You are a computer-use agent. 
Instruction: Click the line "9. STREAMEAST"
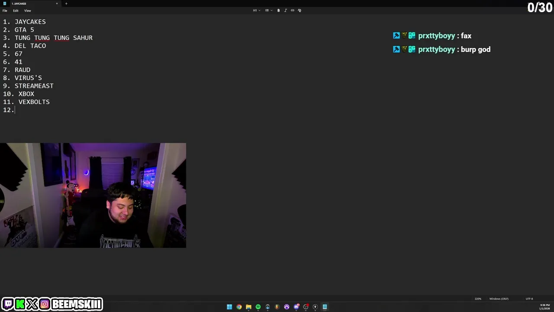click(x=28, y=86)
